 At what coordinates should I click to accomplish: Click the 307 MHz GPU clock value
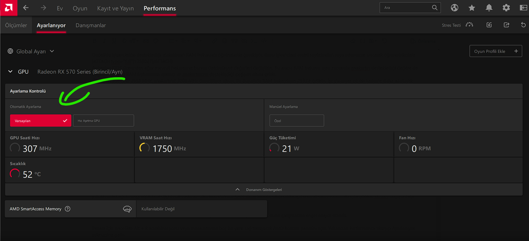[x=37, y=149]
